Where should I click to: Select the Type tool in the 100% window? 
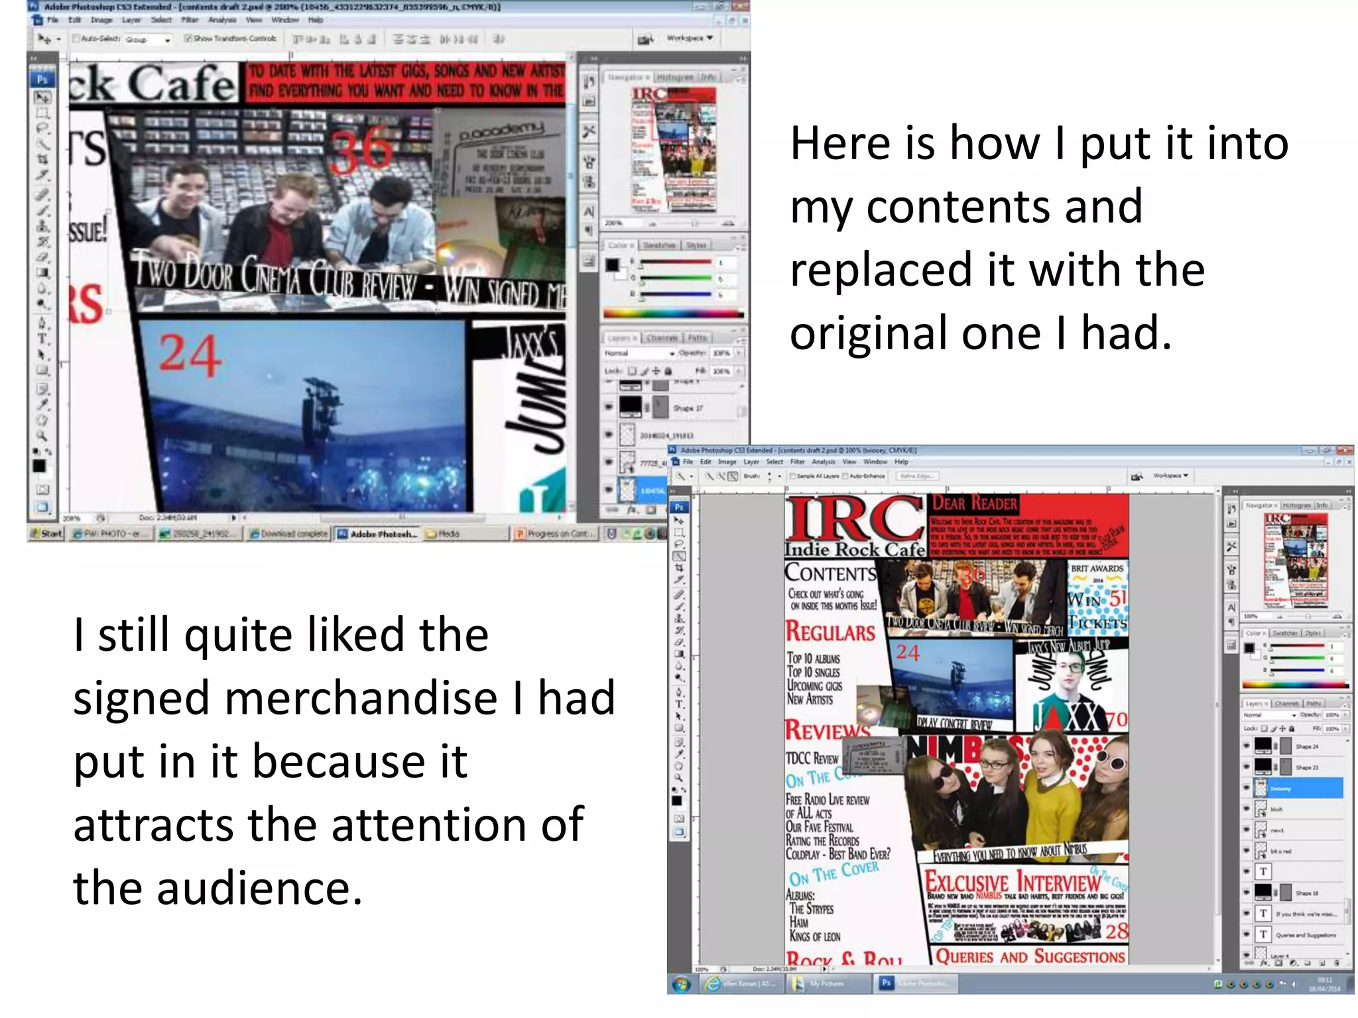[679, 705]
